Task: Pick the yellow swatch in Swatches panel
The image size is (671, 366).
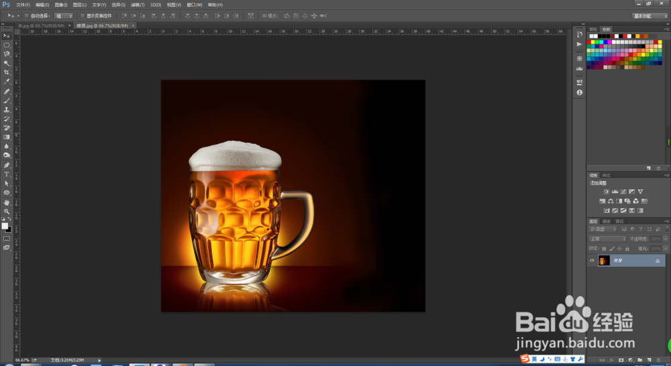Action: (593, 42)
